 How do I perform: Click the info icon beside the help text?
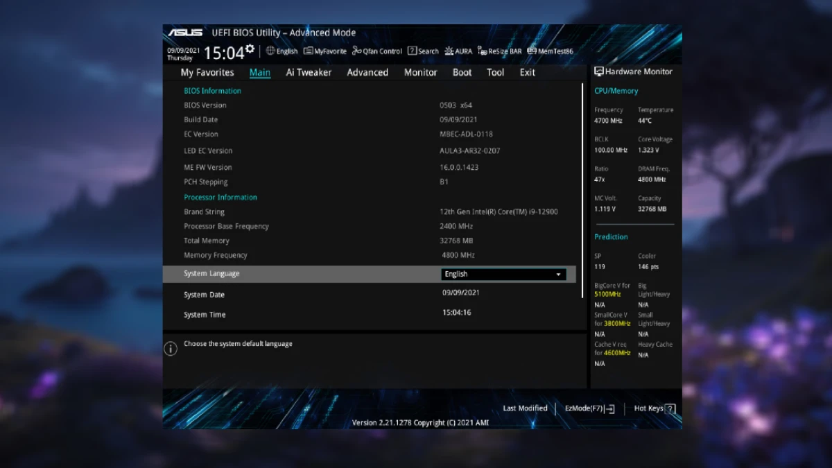[x=171, y=349]
